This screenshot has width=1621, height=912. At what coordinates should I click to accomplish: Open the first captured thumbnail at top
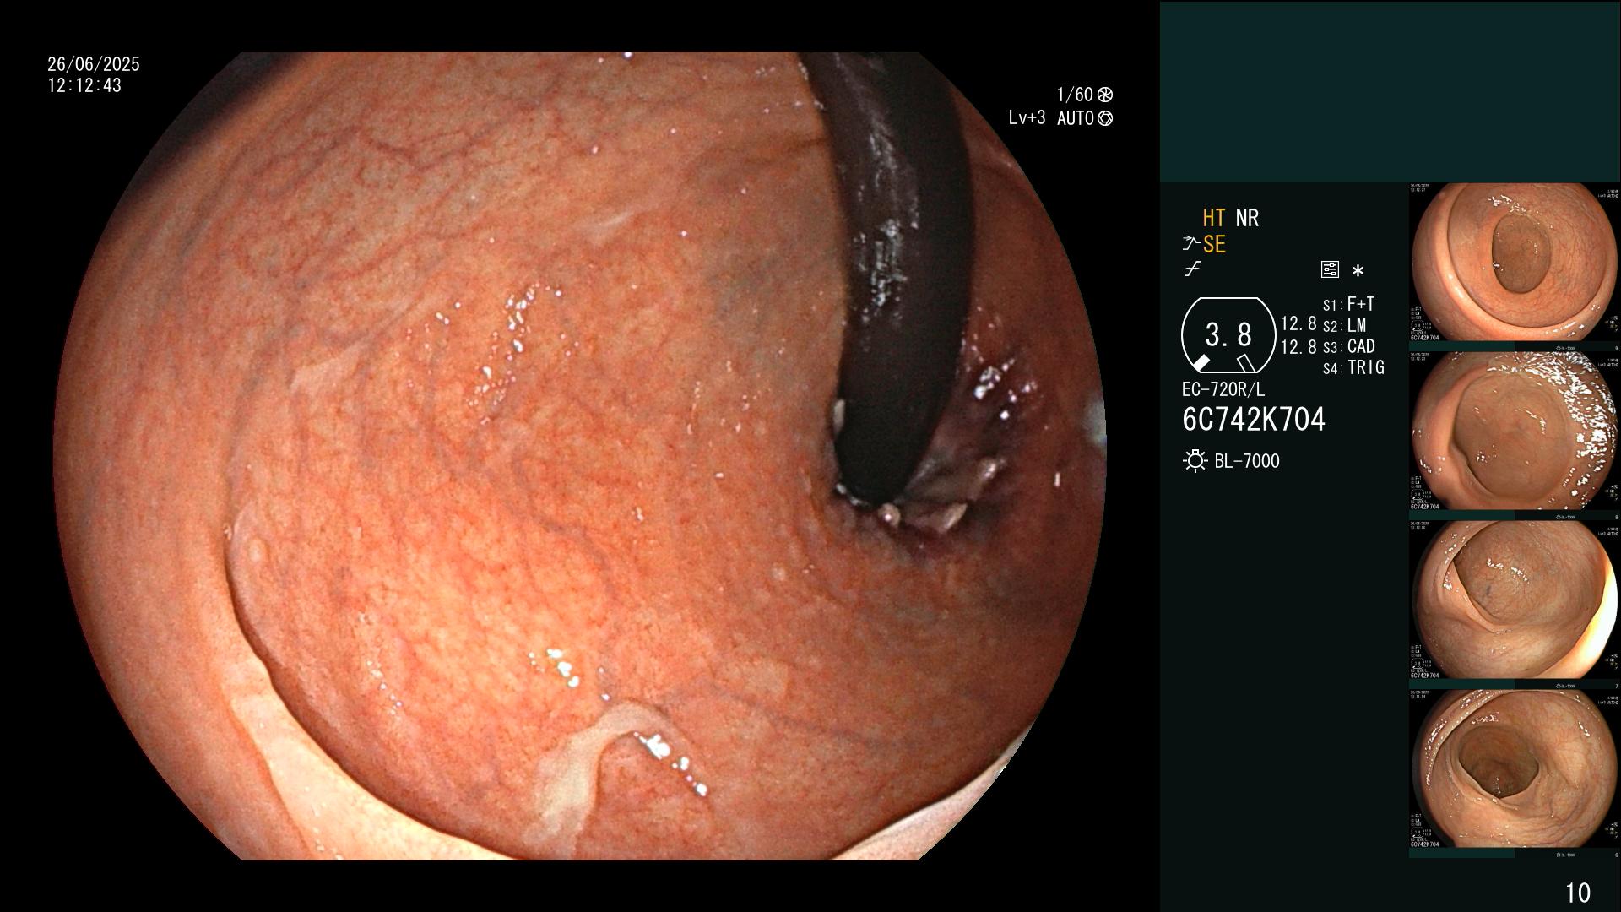(1514, 263)
